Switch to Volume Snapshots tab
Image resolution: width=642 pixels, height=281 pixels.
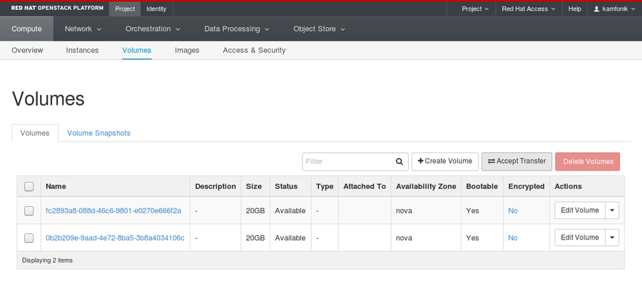(98, 133)
